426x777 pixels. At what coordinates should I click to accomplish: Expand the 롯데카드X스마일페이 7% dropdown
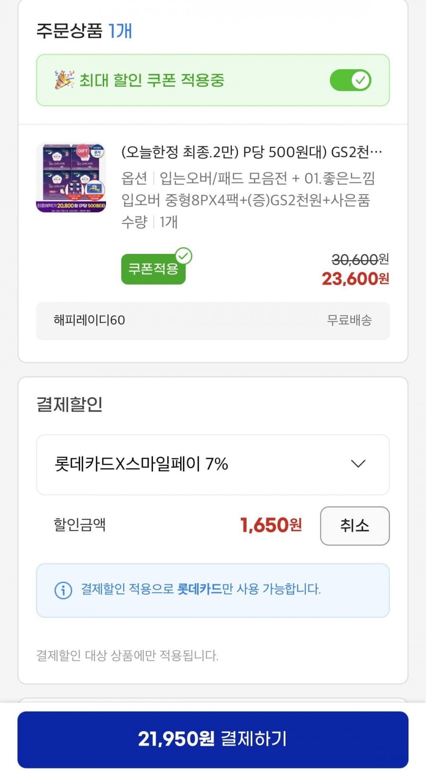pos(213,464)
